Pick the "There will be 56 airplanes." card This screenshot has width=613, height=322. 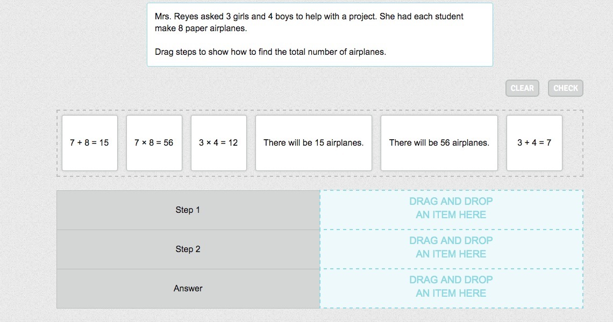click(x=439, y=143)
